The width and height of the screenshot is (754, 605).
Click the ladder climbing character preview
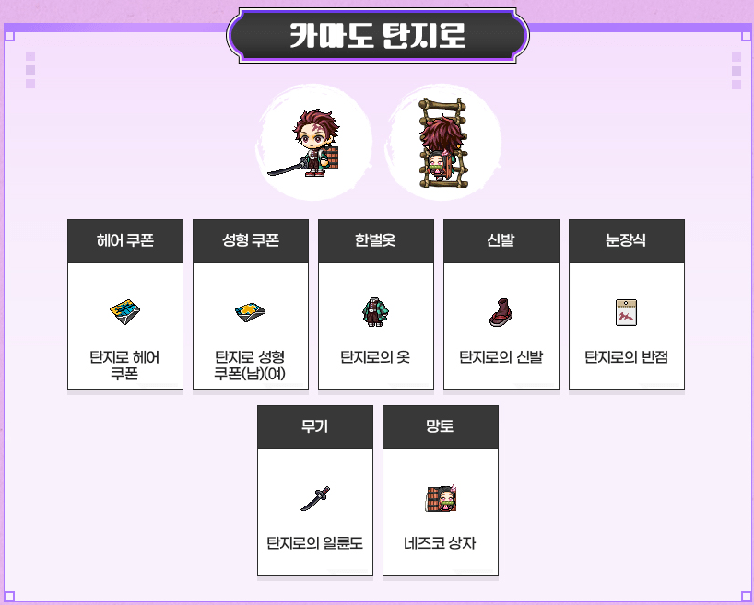point(442,143)
